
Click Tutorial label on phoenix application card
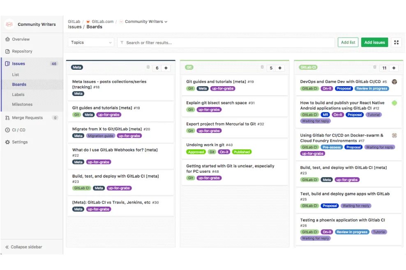tap(379, 232)
